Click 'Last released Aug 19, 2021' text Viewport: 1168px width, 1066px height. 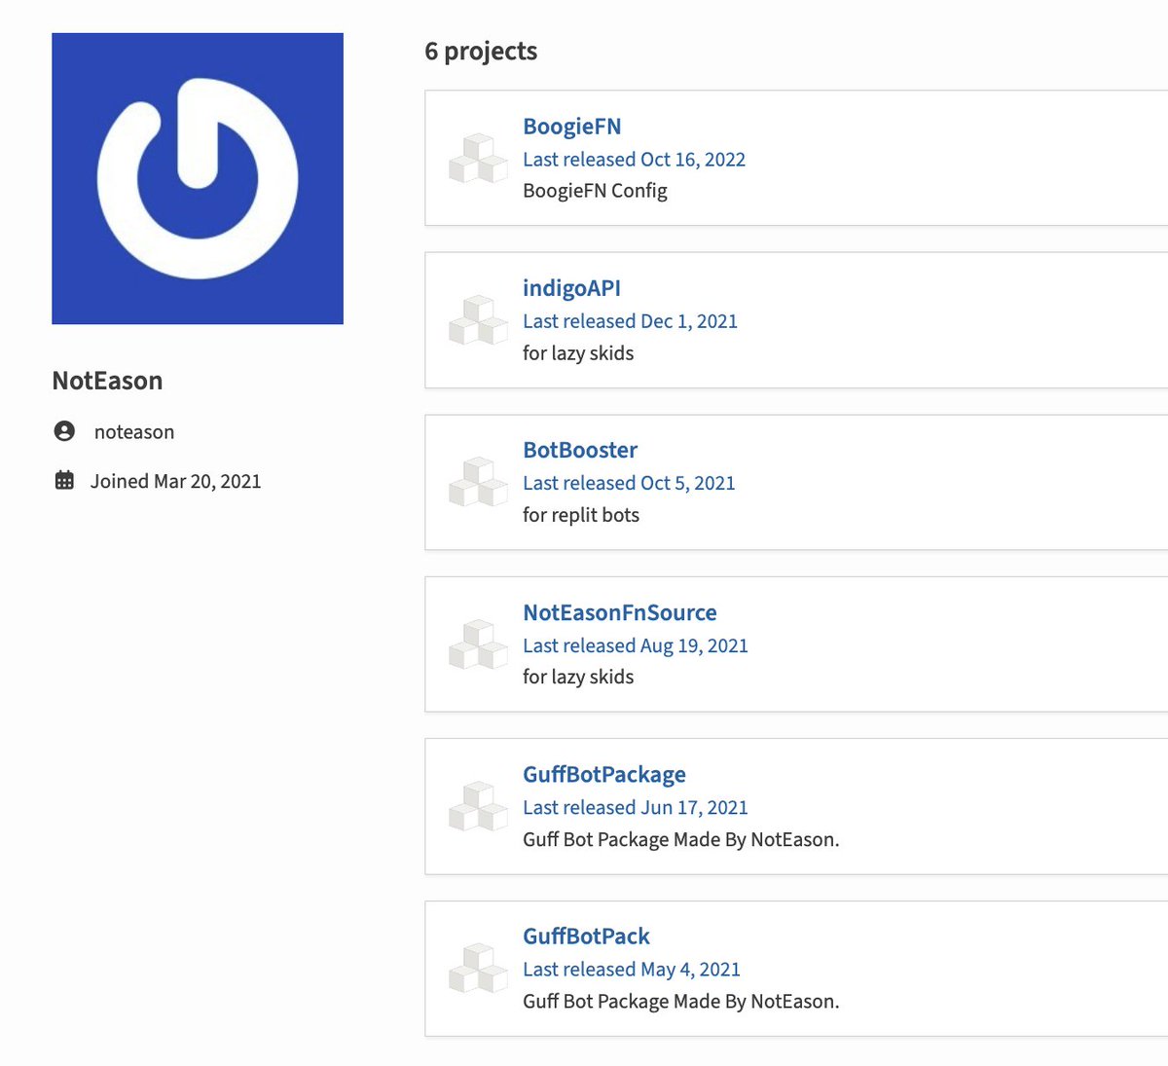pos(636,645)
